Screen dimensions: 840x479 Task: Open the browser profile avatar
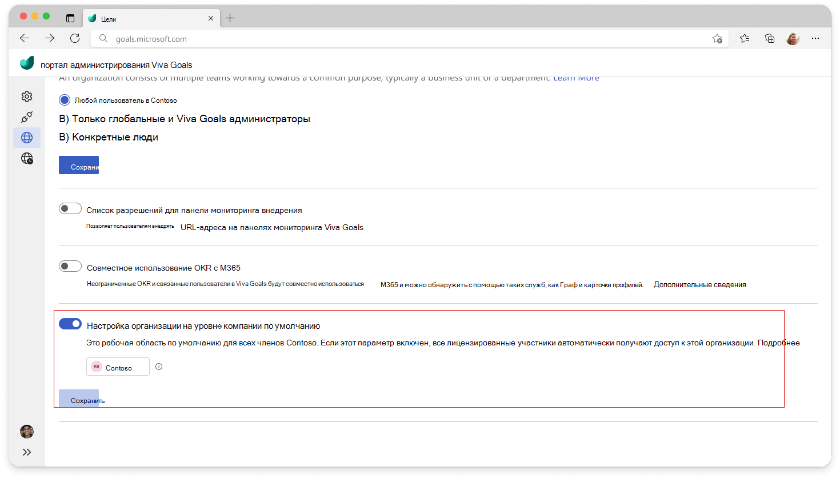[793, 38]
